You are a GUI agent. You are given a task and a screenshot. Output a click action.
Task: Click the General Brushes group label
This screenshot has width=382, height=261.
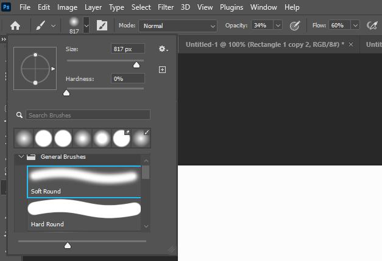coord(63,156)
